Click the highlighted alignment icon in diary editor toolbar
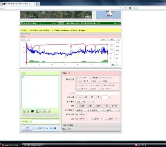This screenshot has width=166, height=147. click(38, 111)
